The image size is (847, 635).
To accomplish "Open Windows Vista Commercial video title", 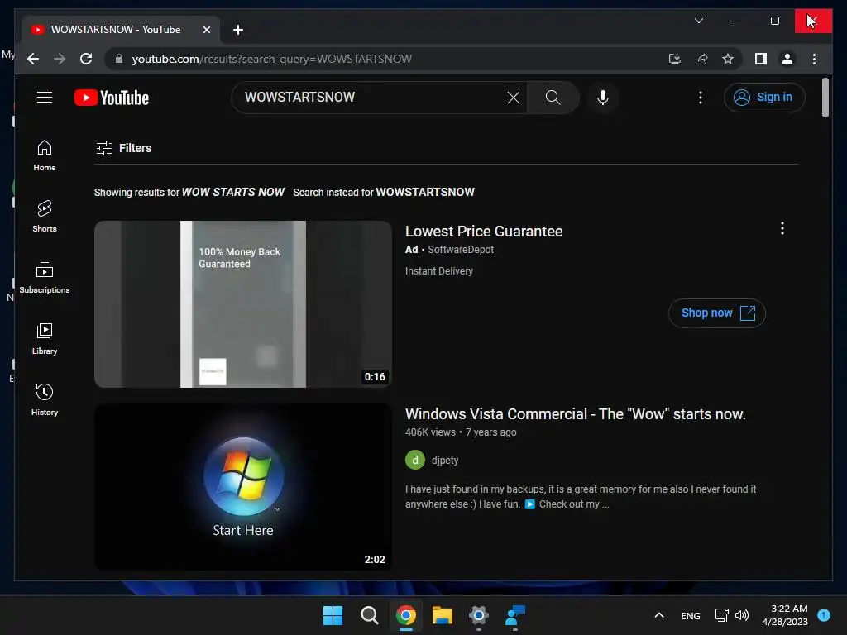I will (x=576, y=414).
